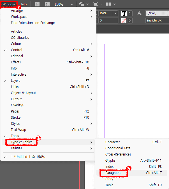Select Conditional Text from submenu

pos(132,148)
